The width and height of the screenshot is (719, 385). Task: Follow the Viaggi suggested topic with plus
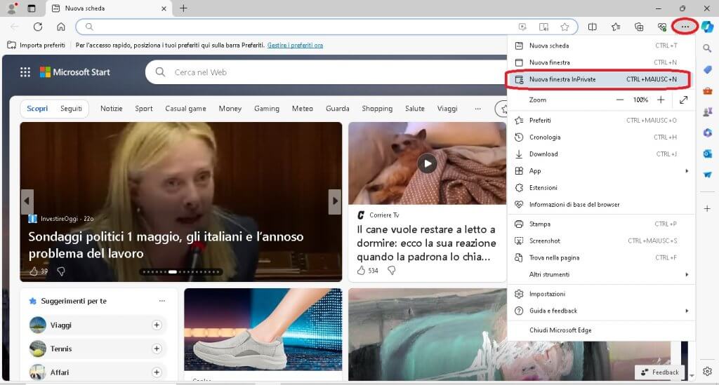[157, 325]
